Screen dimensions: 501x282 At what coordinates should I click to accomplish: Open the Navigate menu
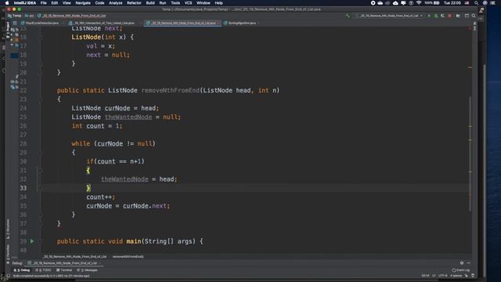tap(83, 3)
